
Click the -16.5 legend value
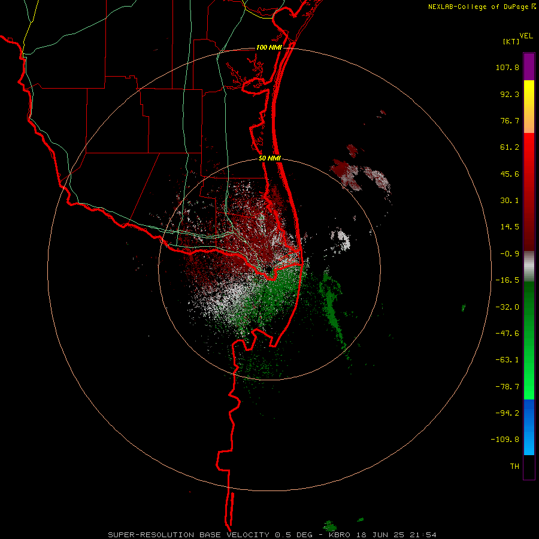coord(507,280)
